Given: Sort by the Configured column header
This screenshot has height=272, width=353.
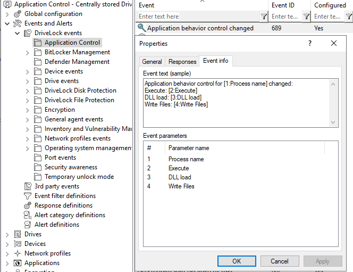Looking at the screenshot, I should point(332,5).
